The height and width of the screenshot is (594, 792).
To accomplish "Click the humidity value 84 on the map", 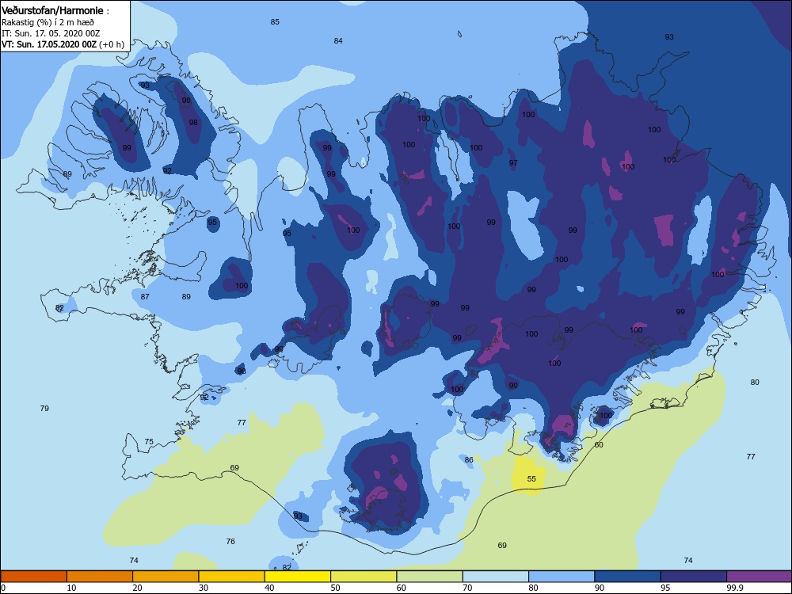I will point(338,41).
